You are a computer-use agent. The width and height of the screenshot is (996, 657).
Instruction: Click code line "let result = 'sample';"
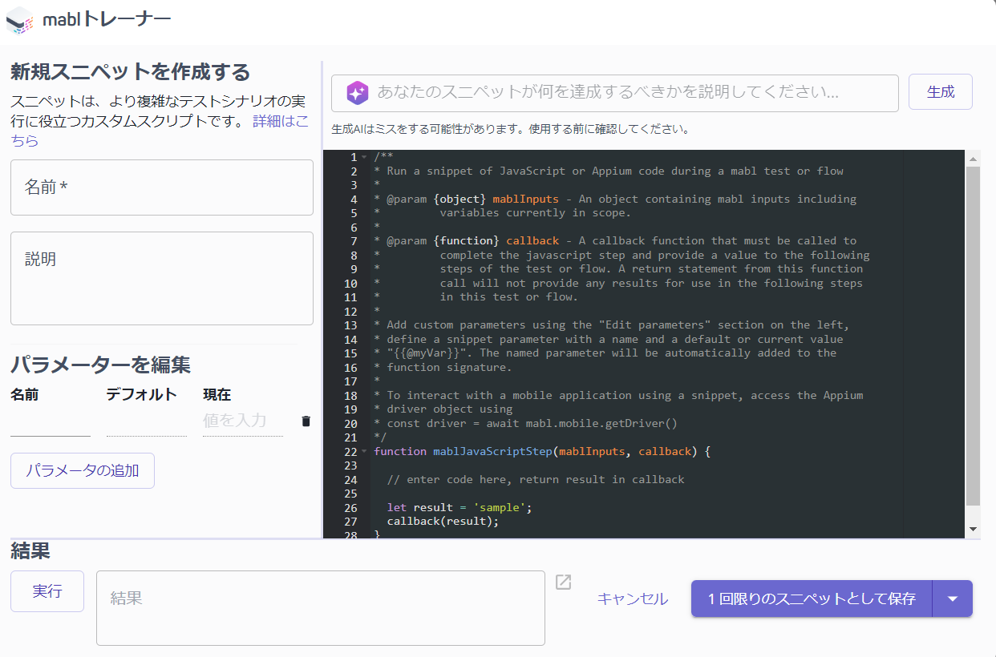[460, 508]
